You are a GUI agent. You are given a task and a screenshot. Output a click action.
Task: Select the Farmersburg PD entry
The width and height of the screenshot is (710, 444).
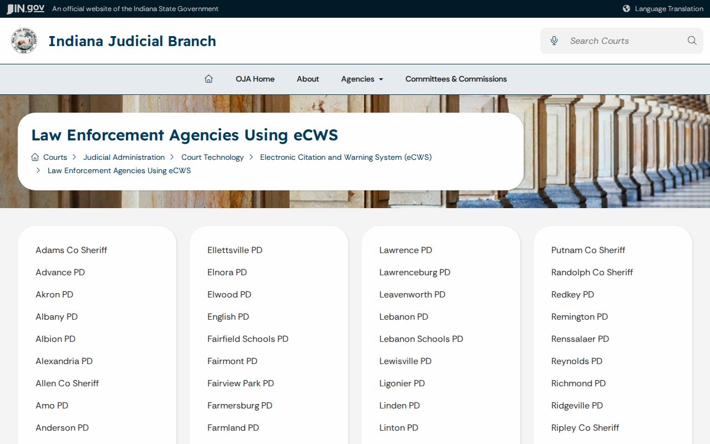point(240,405)
